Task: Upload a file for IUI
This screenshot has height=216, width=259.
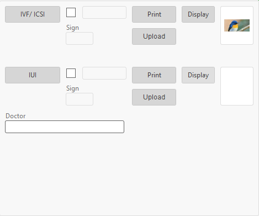Action: click(x=154, y=97)
